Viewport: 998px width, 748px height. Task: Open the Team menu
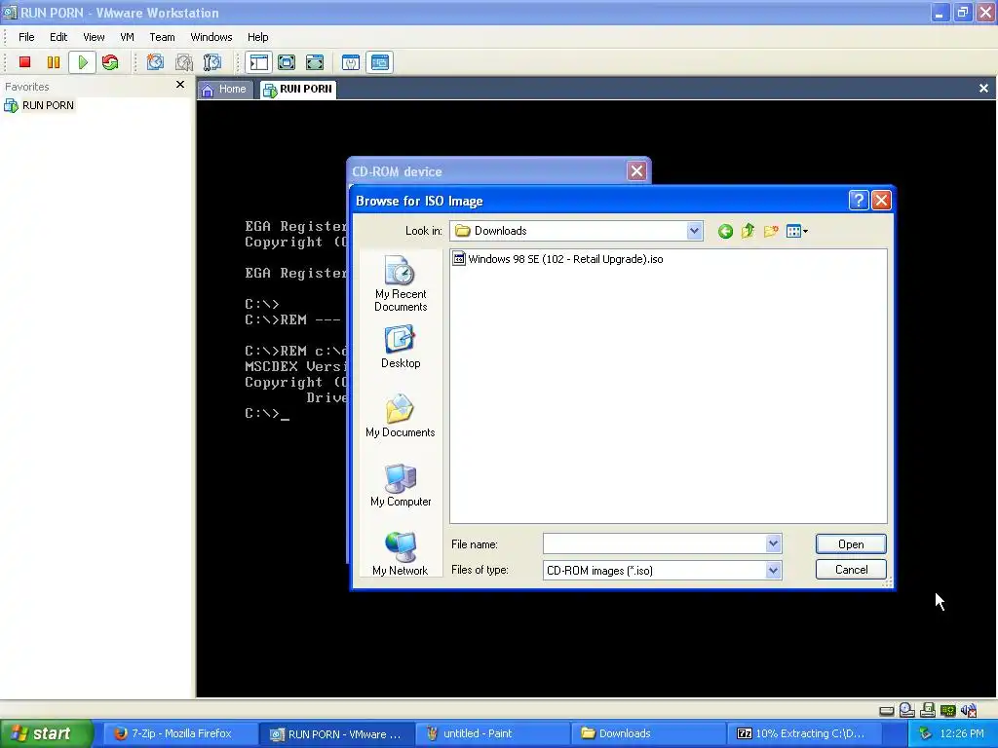[162, 37]
